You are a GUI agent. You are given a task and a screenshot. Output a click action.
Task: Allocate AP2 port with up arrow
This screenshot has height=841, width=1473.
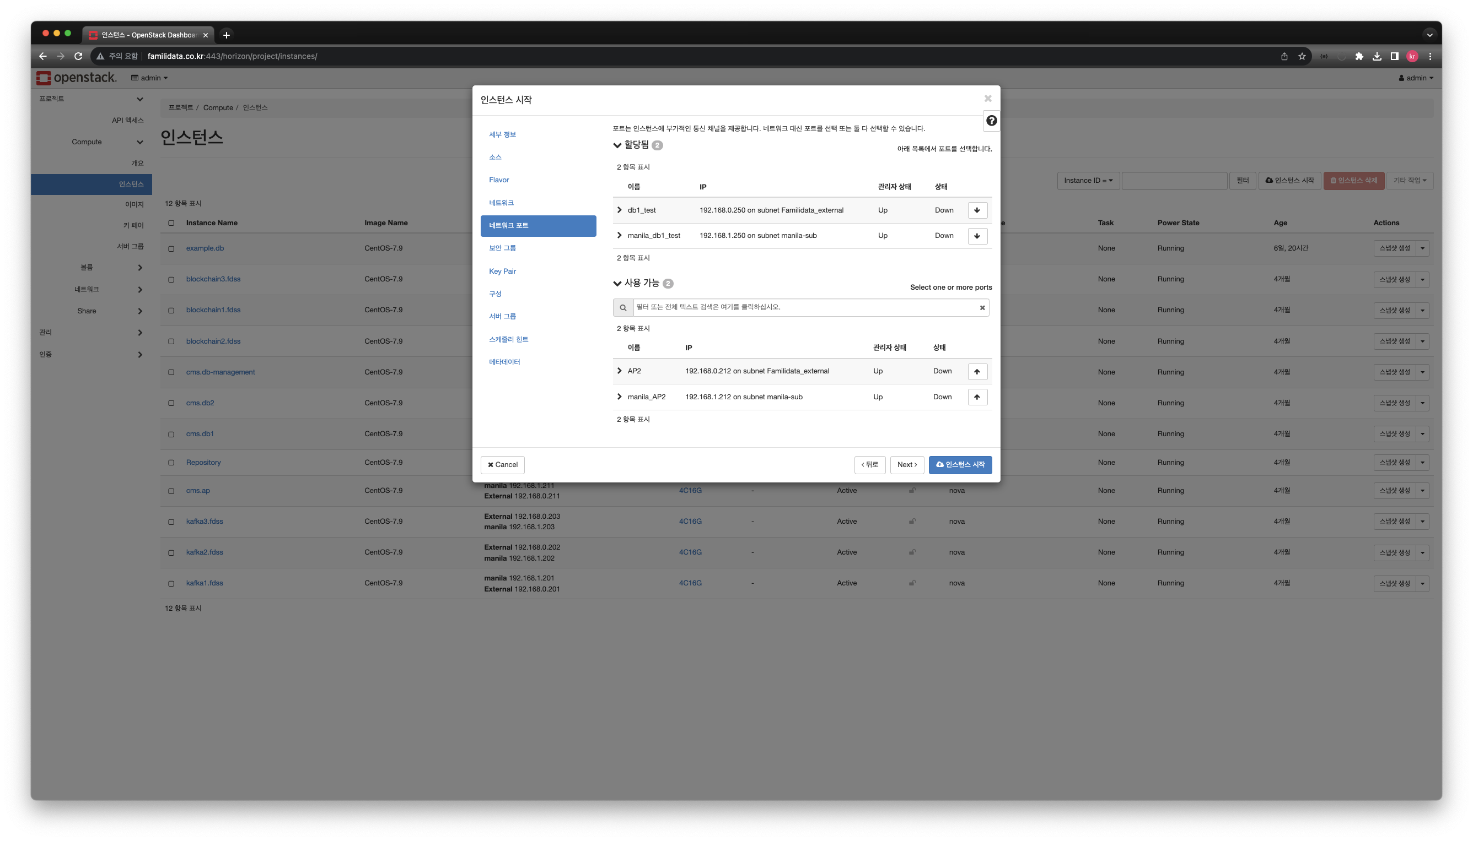click(977, 371)
